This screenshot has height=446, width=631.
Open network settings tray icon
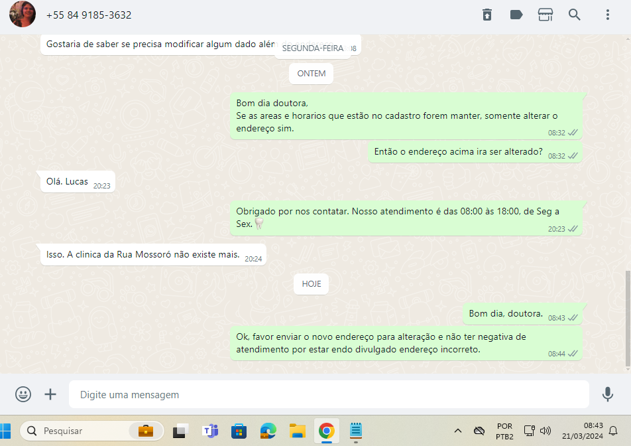(x=529, y=431)
